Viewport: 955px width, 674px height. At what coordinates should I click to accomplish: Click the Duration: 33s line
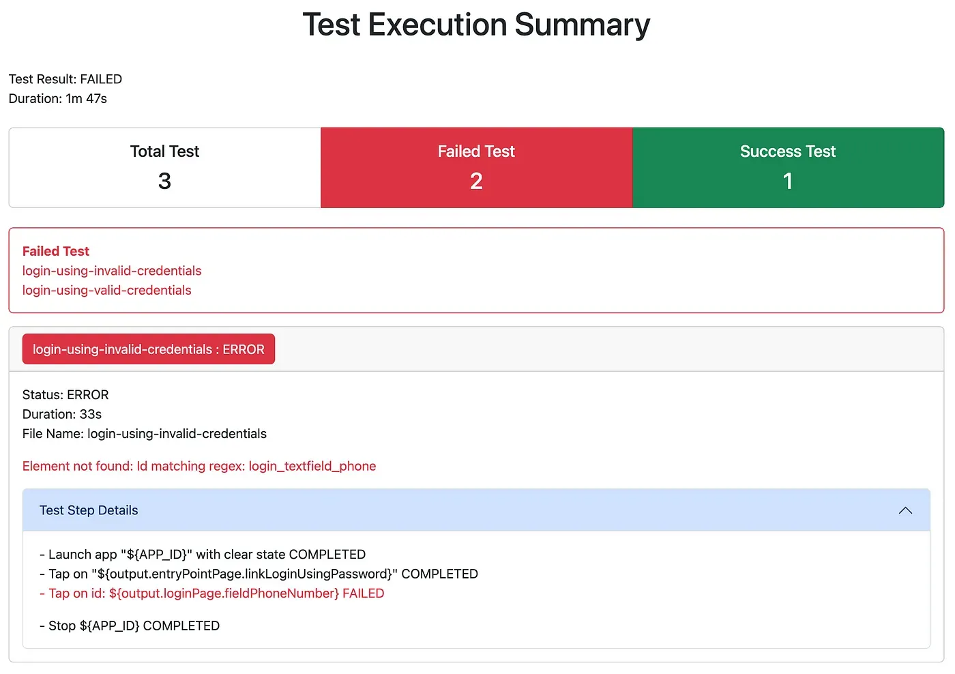[x=62, y=414]
